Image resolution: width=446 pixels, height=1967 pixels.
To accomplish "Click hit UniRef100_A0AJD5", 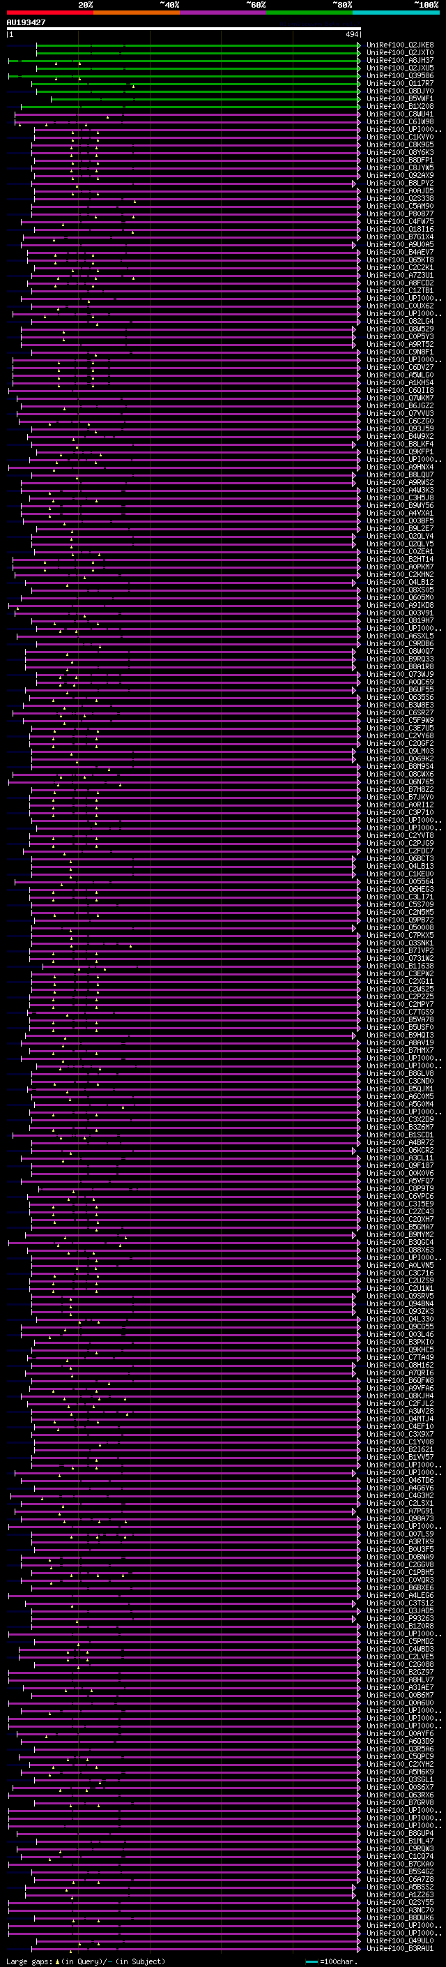I will [x=400, y=191].
